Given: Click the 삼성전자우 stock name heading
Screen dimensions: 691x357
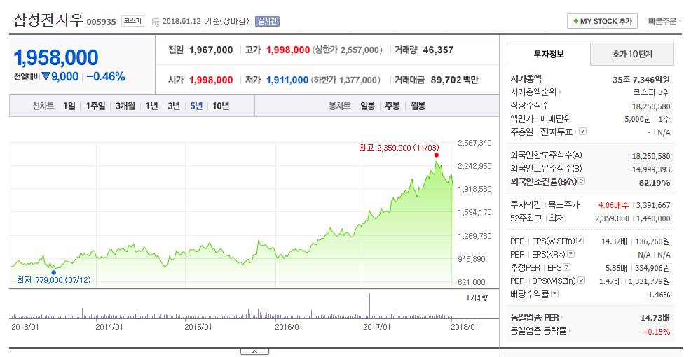Looking at the screenshot, I should [x=48, y=20].
